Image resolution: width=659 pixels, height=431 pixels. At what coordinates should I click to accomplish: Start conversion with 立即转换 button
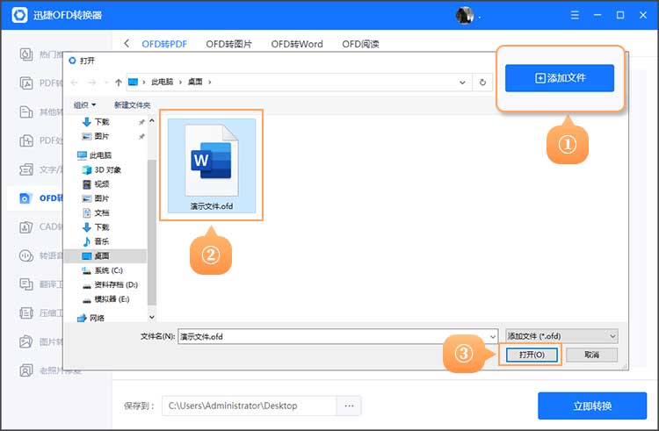click(592, 406)
